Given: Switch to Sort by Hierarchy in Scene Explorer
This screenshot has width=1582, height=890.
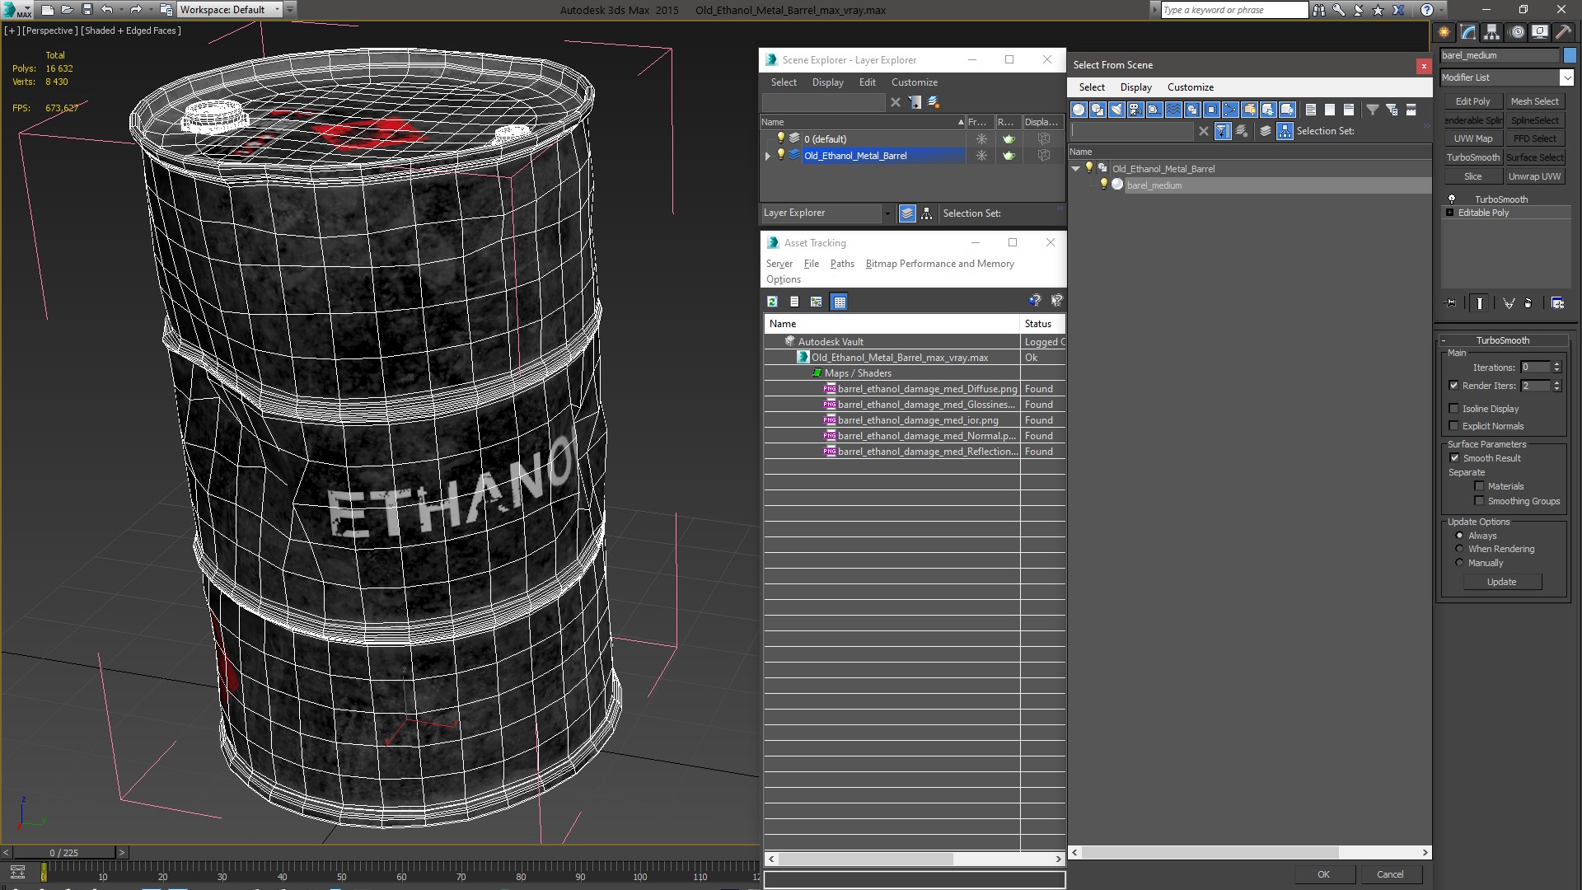Looking at the screenshot, I should (x=927, y=213).
